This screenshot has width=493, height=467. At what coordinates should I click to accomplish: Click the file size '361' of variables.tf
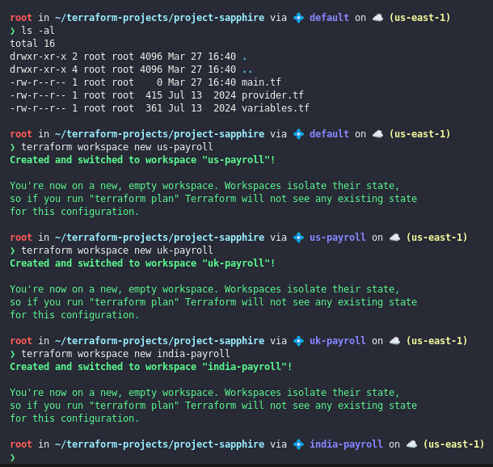click(x=154, y=108)
